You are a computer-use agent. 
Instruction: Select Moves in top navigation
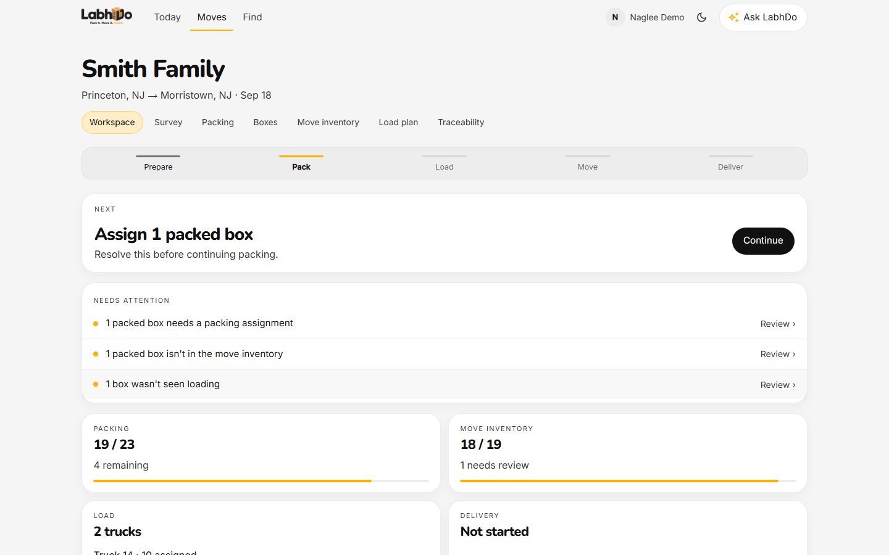212,17
